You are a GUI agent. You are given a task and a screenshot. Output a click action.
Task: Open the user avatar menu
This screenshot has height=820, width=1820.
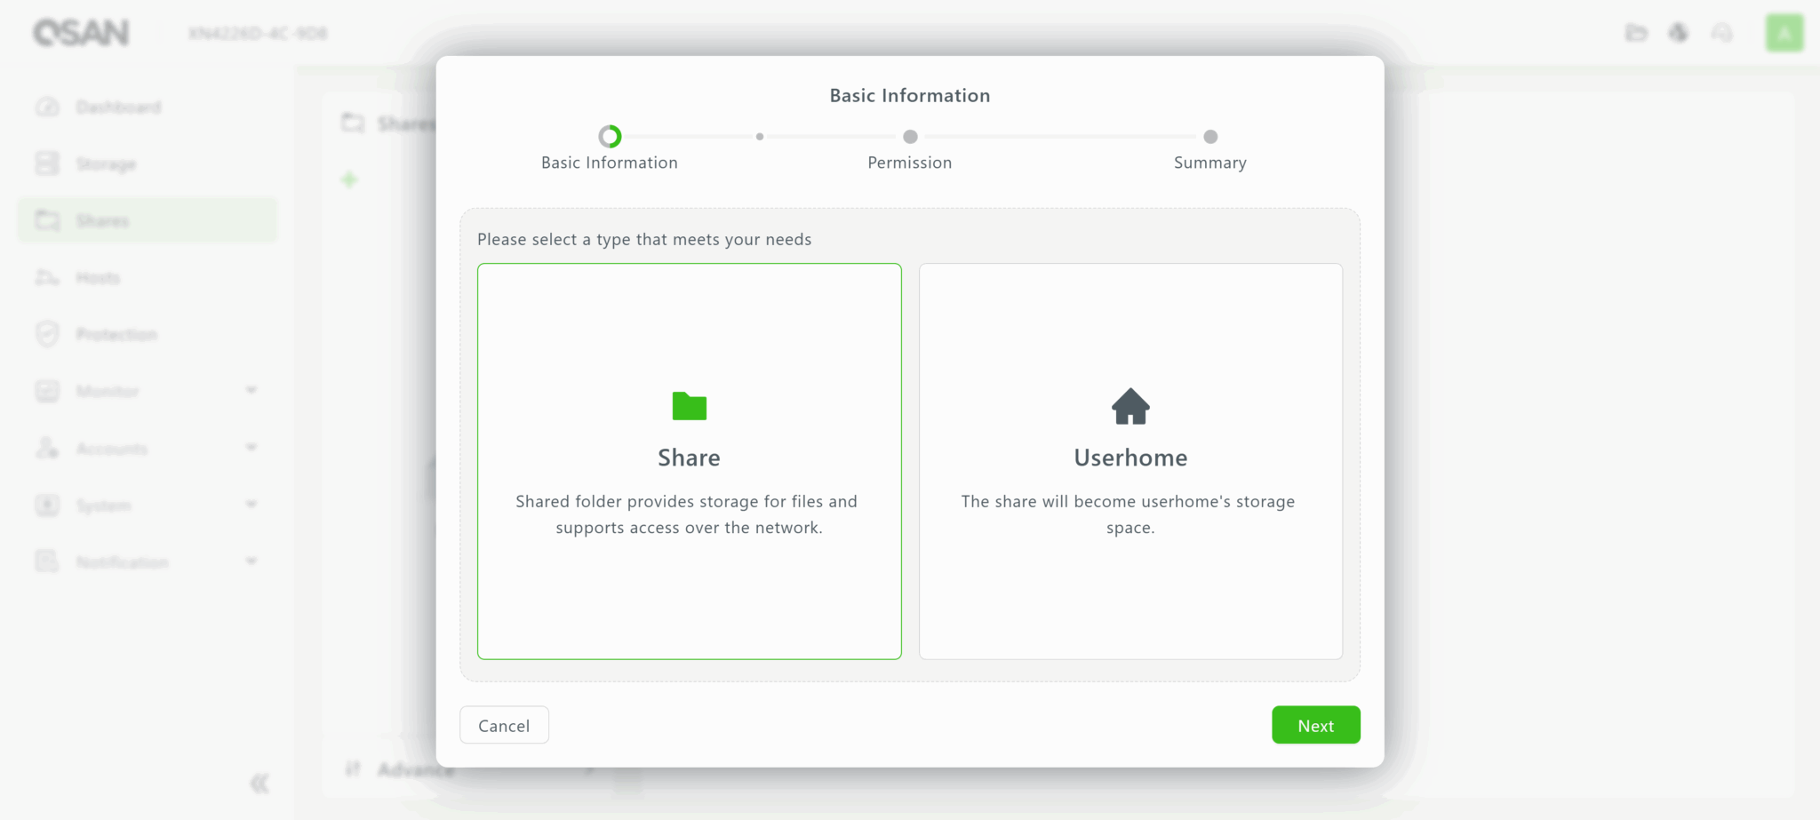point(1784,33)
